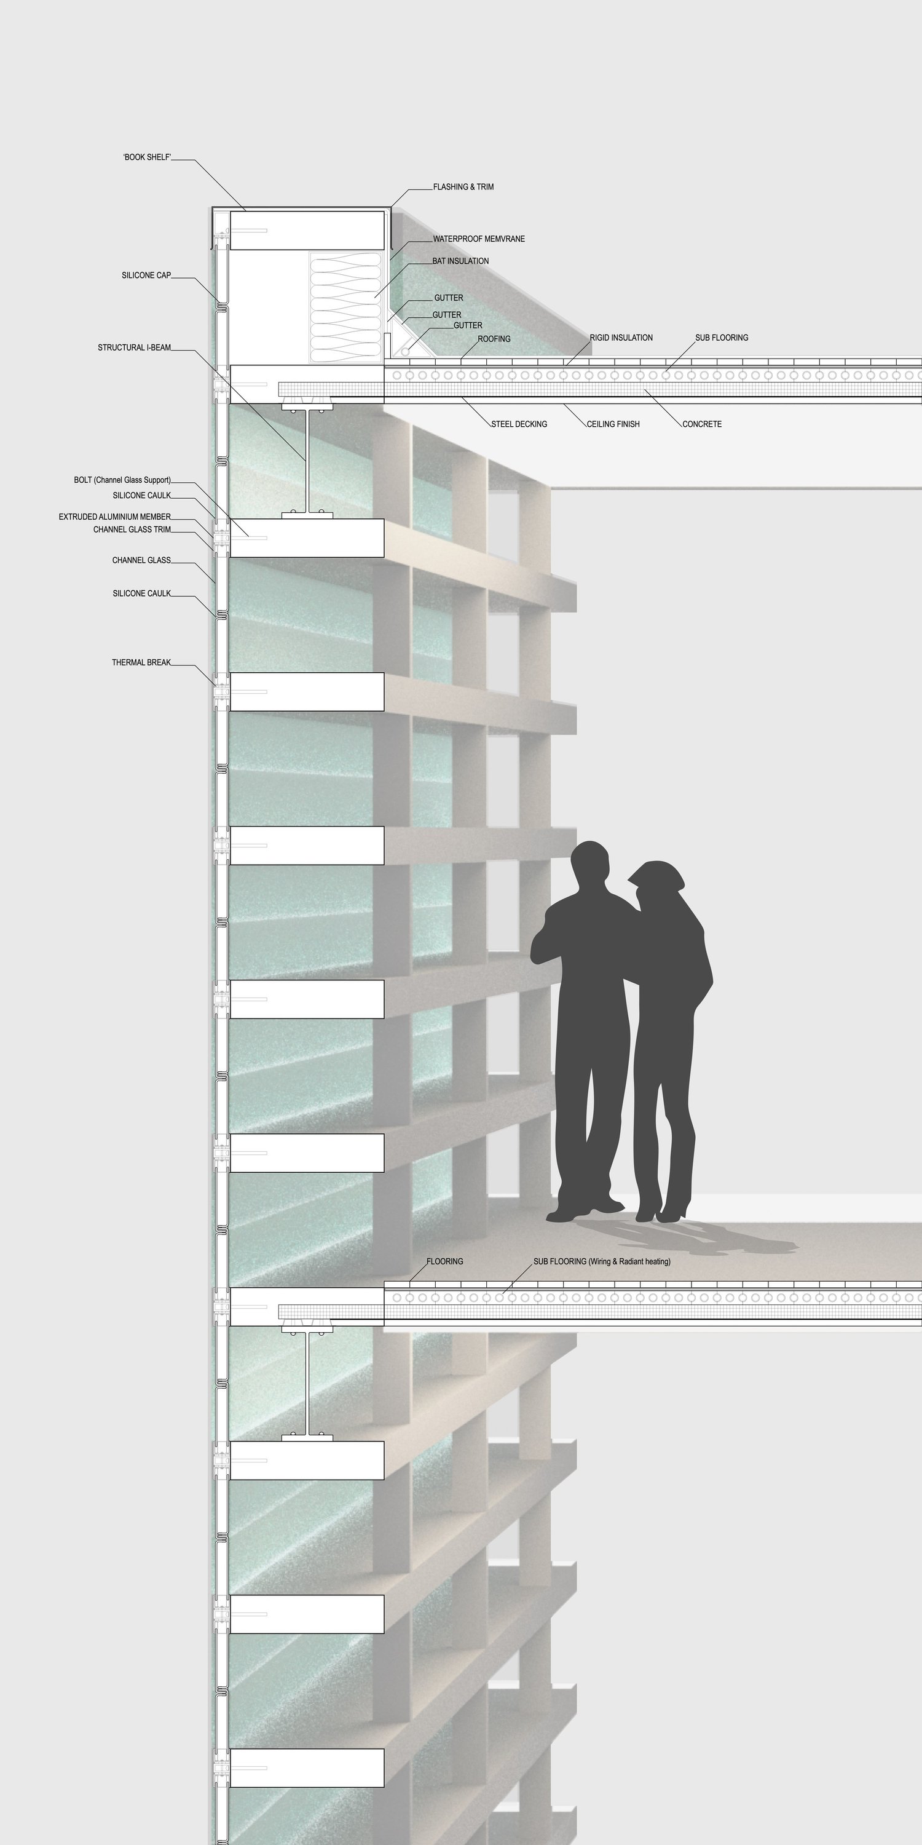The height and width of the screenshot is (1845, 922).
Task: Click the 'BOOK SHELF' annotation label
Action: 147,157
